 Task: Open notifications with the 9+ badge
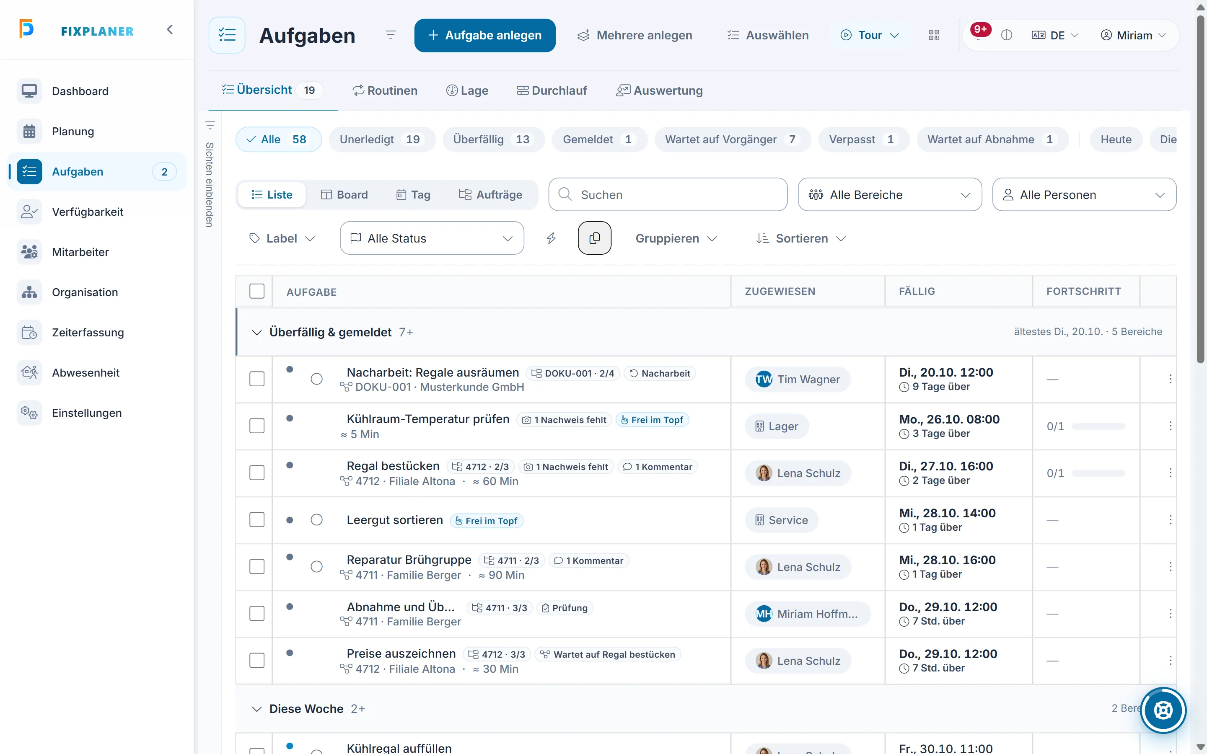point(979,32)
